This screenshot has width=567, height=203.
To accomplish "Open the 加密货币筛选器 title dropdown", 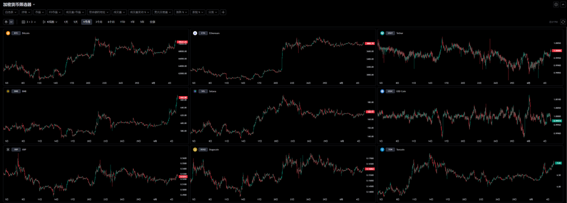I will (x=19, y=4).
